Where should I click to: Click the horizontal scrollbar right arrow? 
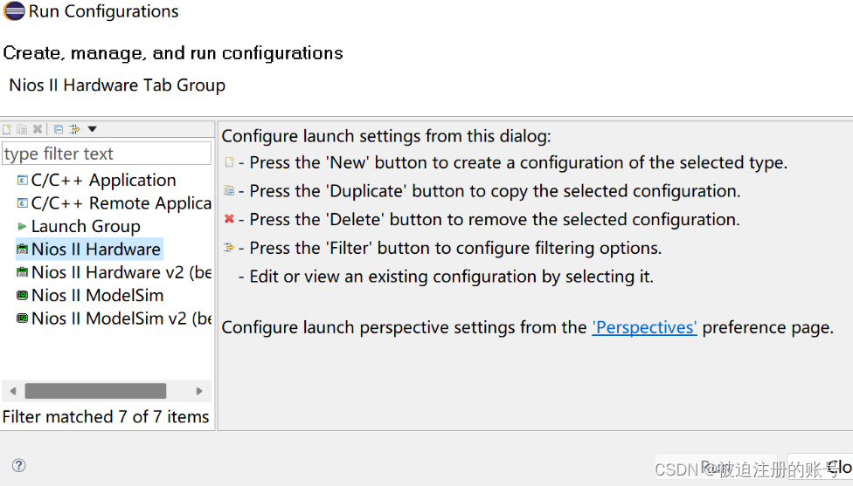coord(199,391)
